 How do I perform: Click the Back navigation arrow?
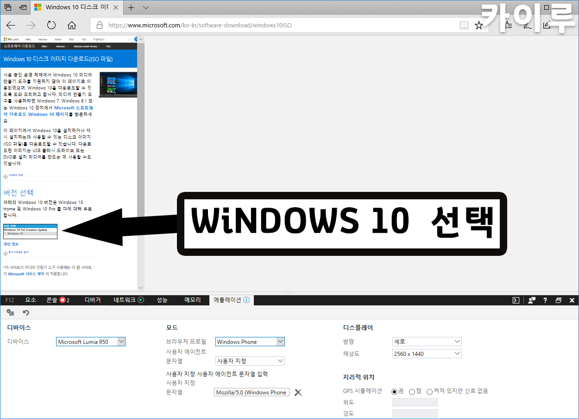(x=11, y=25)
